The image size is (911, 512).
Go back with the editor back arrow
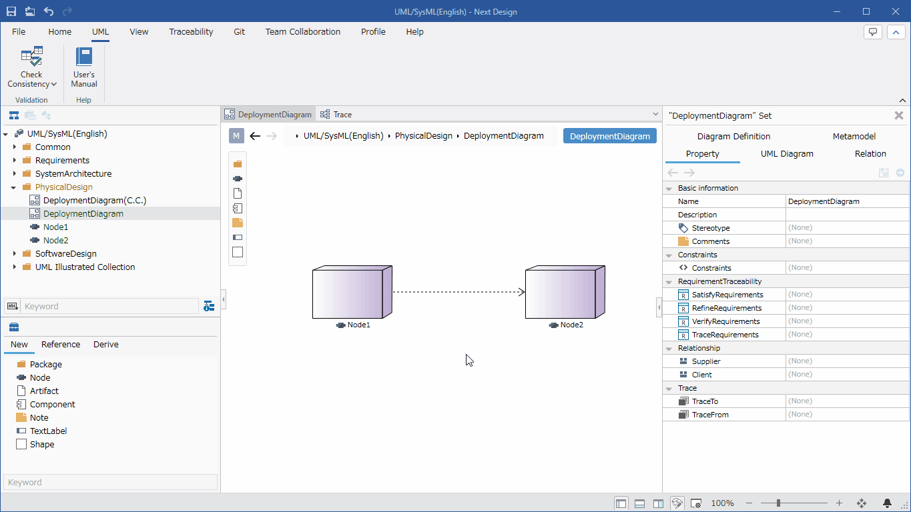click(x=255, y=136)
